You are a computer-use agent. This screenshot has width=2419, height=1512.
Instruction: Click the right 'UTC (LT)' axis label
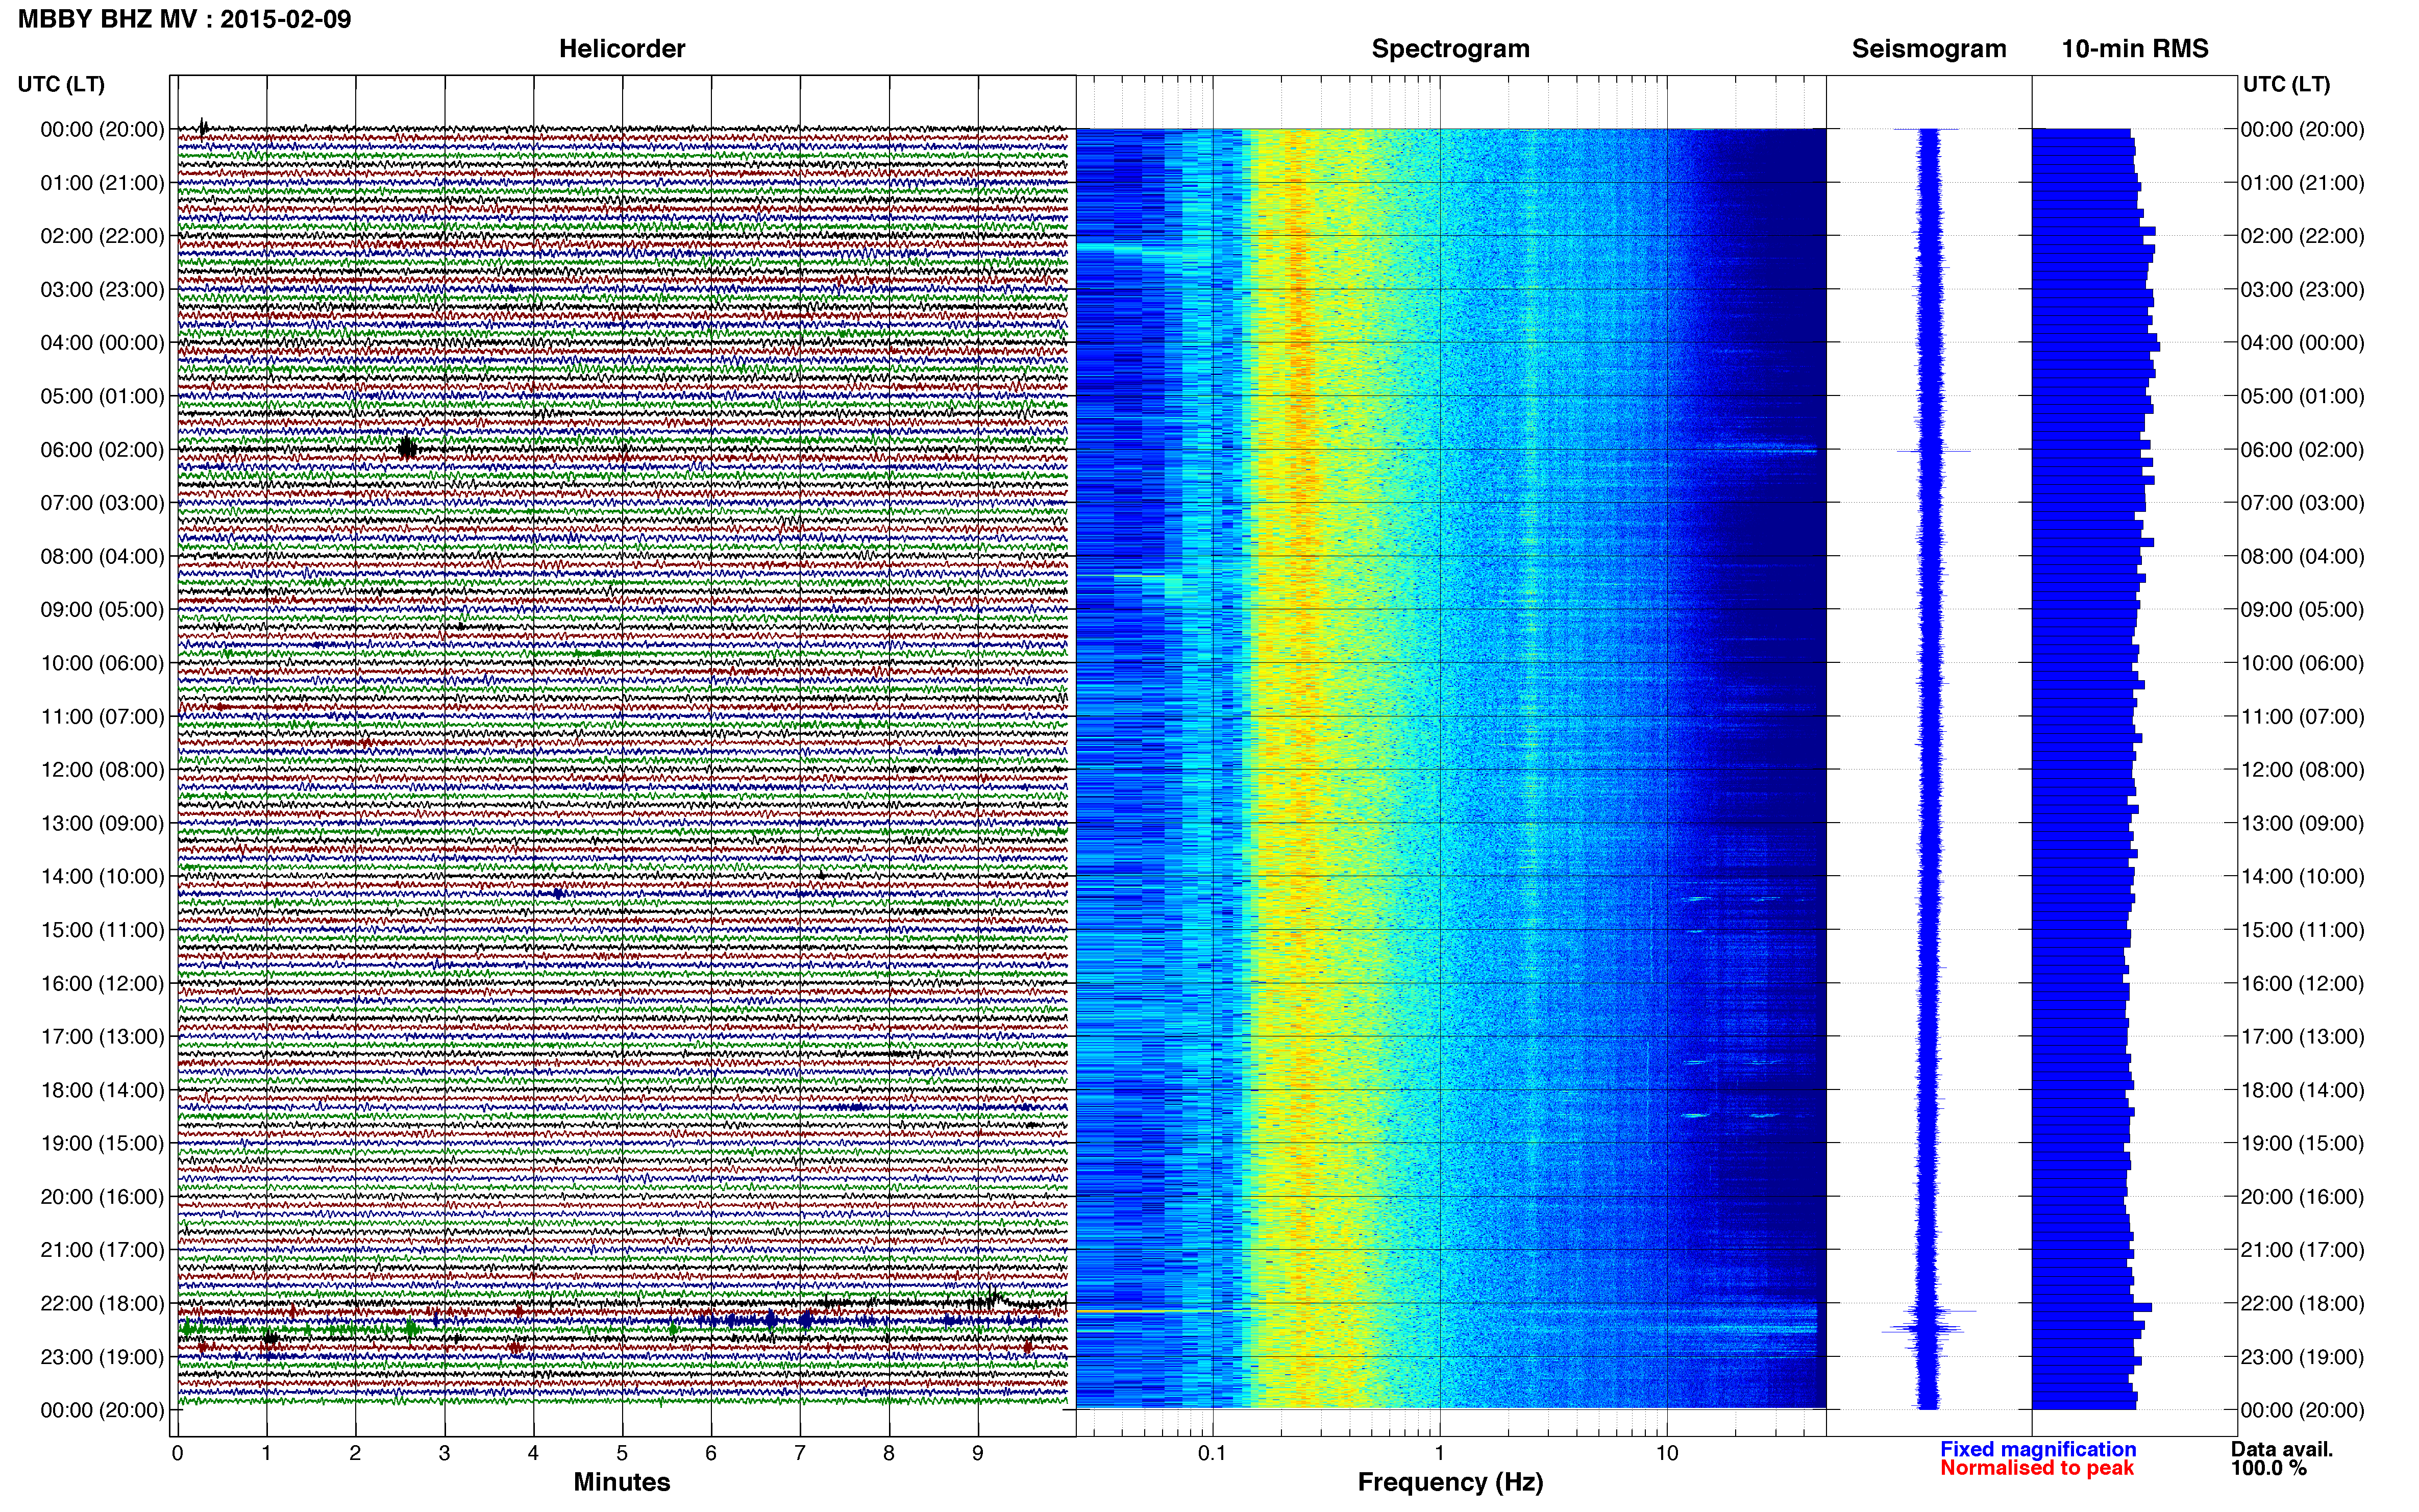[2286, 84]
